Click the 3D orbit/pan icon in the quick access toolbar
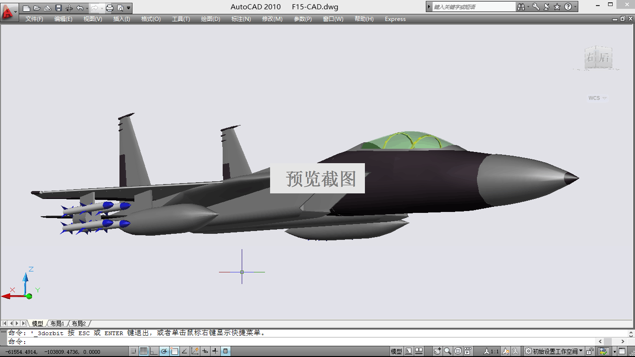The height and width of the screenshot is (357, 635). pyautogui.click(x=69, y=8)
